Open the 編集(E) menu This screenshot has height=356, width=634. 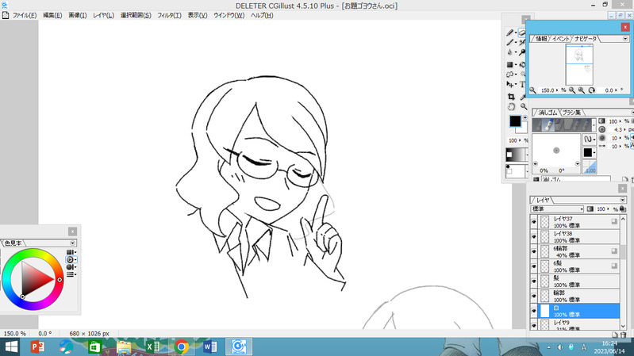pyautogui.click(x=52, y=15)
